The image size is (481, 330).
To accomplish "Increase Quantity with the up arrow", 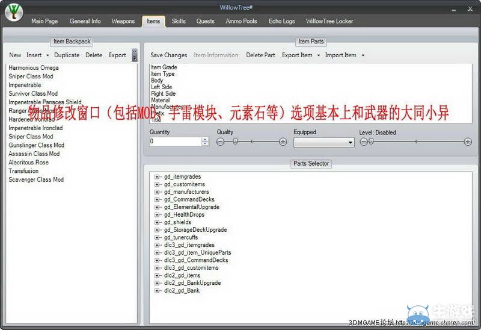I will pos(205,139).
